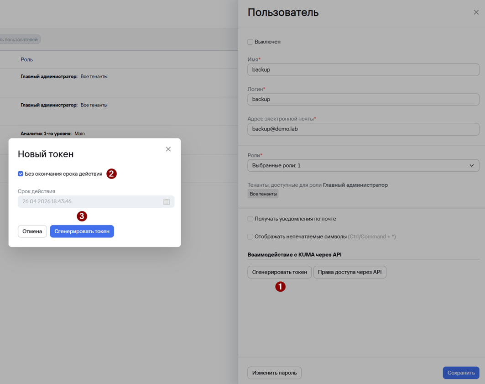Cancel the new token dialog with Отмена
Viewport: 485px width, 384px height.
tap(32, 231)
